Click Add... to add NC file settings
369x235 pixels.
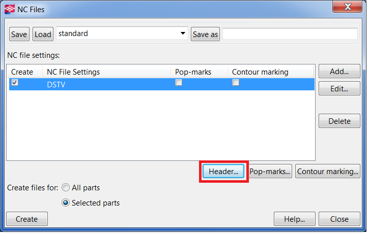tap(339, 72)
